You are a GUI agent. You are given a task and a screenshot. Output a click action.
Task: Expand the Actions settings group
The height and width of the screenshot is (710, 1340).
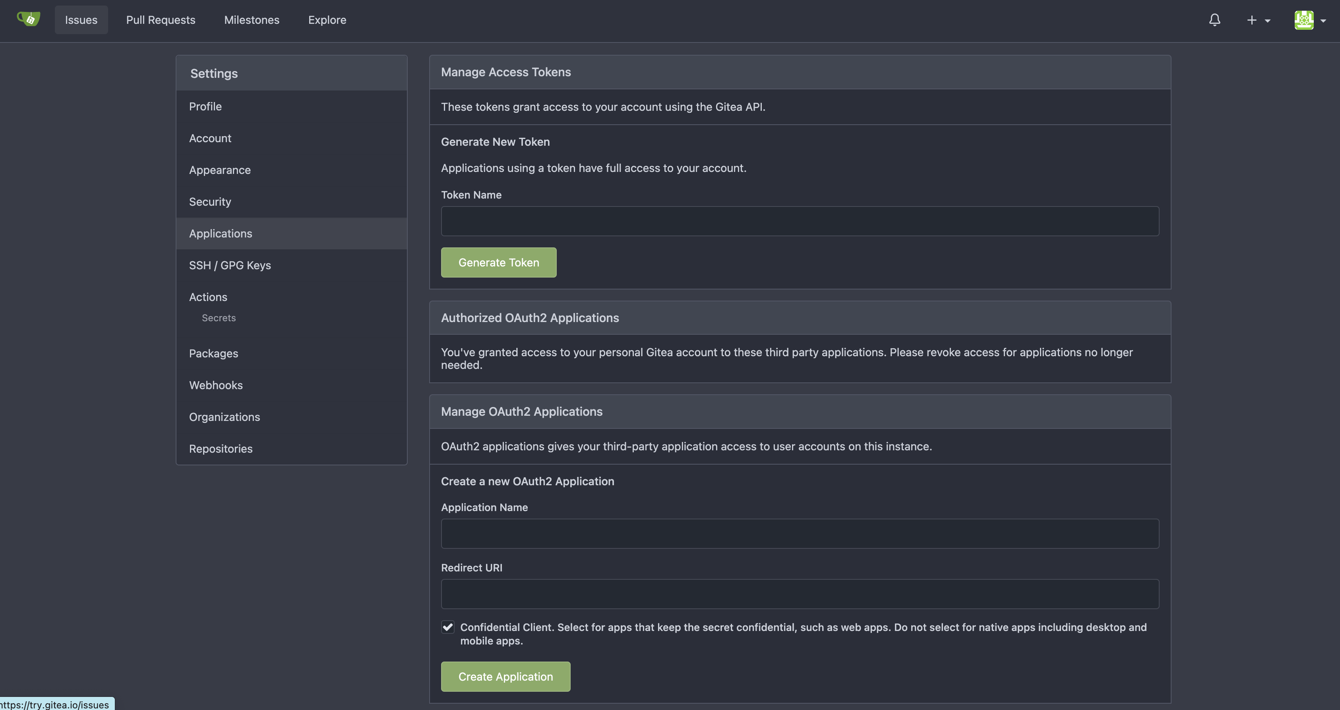click(x=208, y=297)
